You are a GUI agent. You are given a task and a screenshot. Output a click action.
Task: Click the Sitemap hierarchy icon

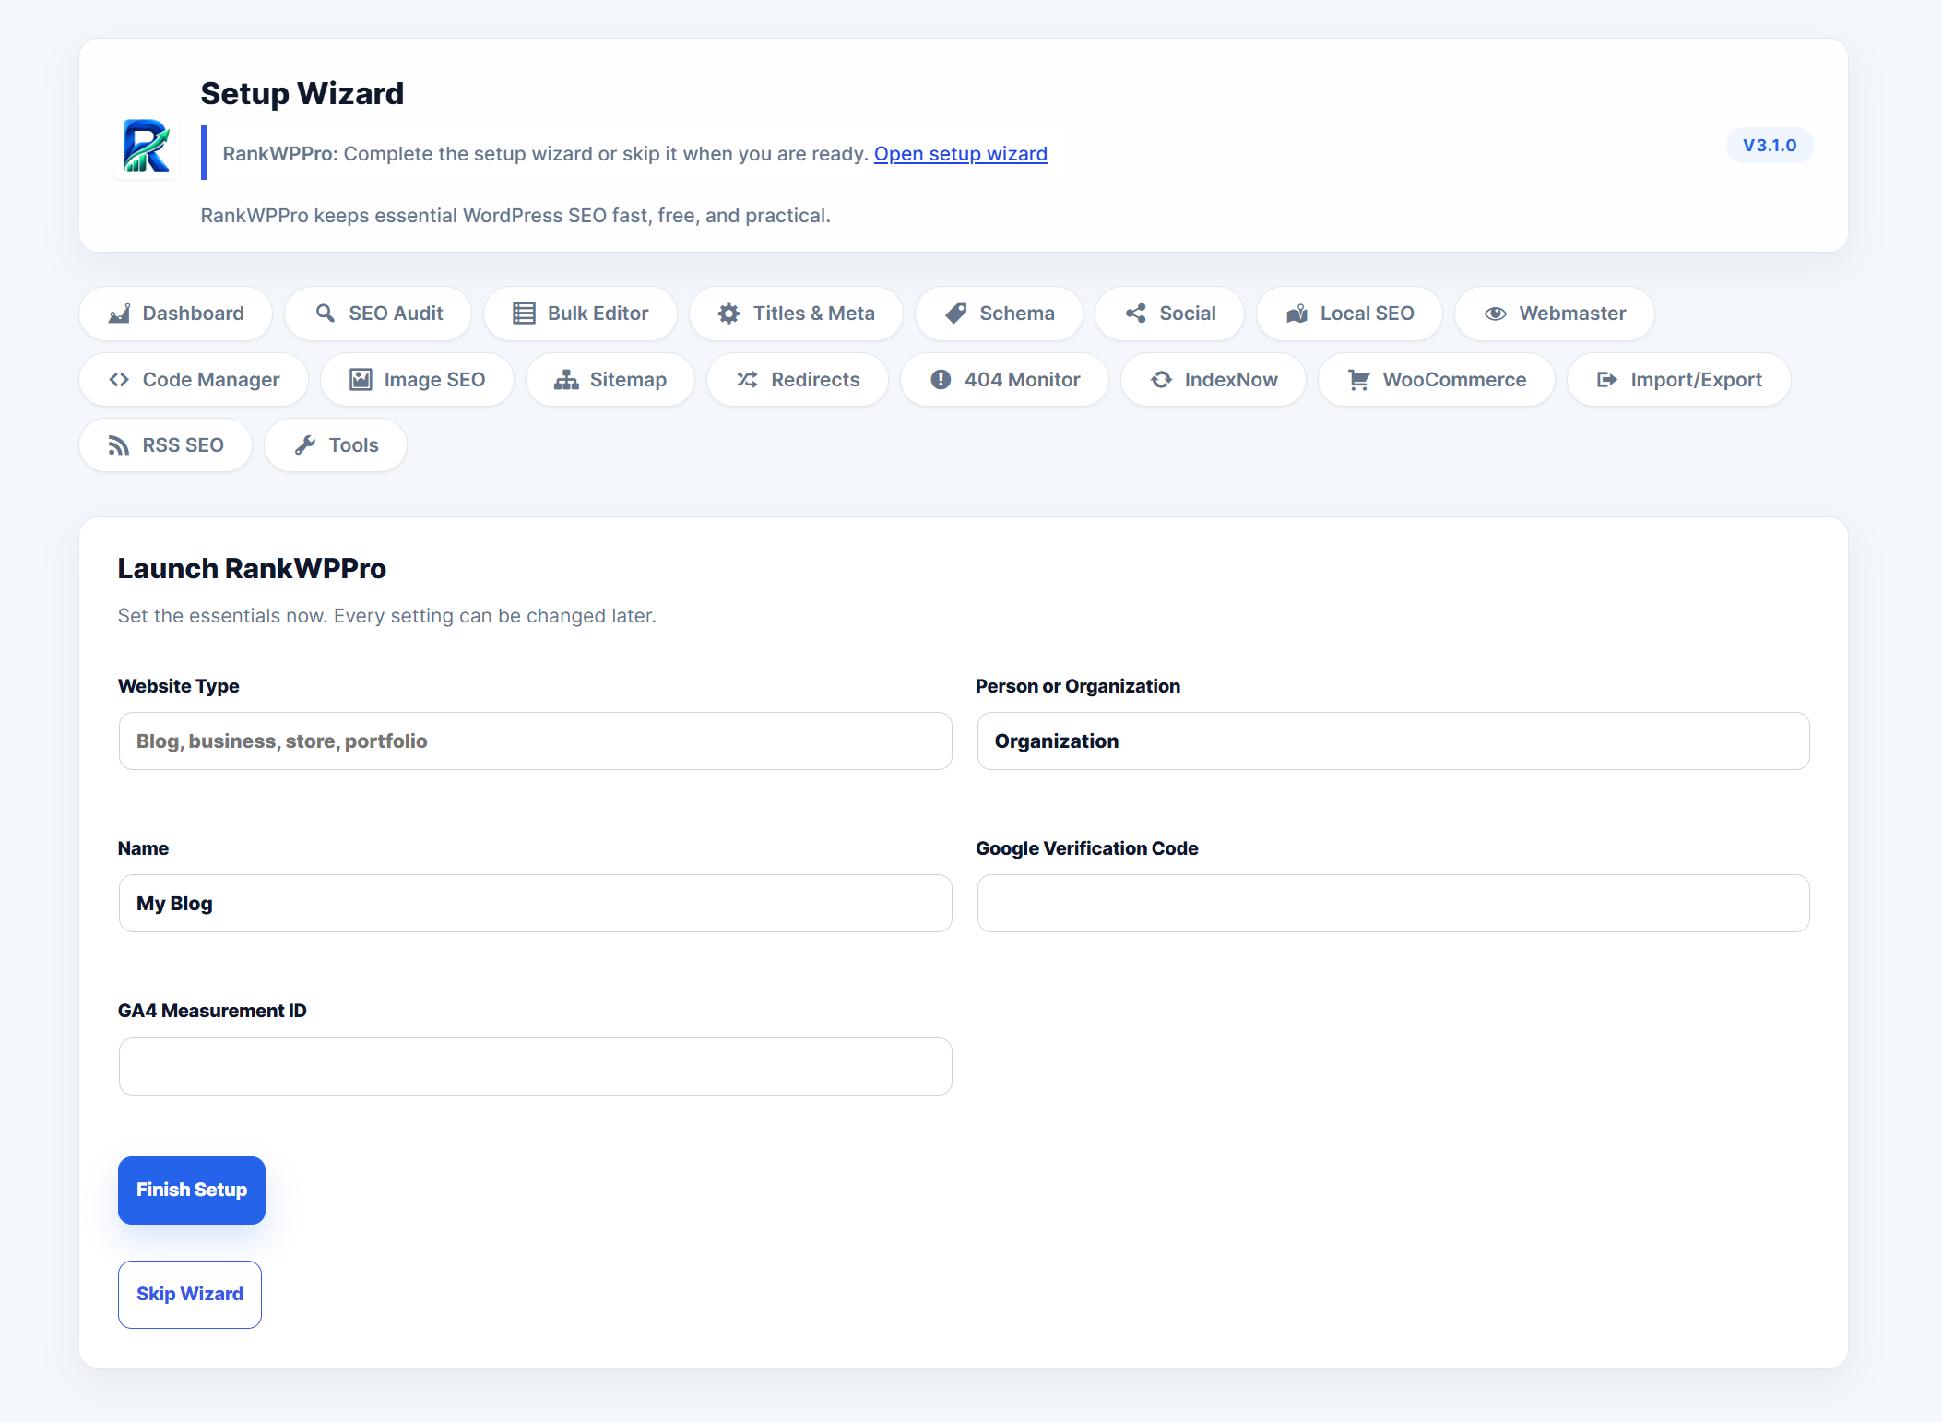tap(566, 380)
